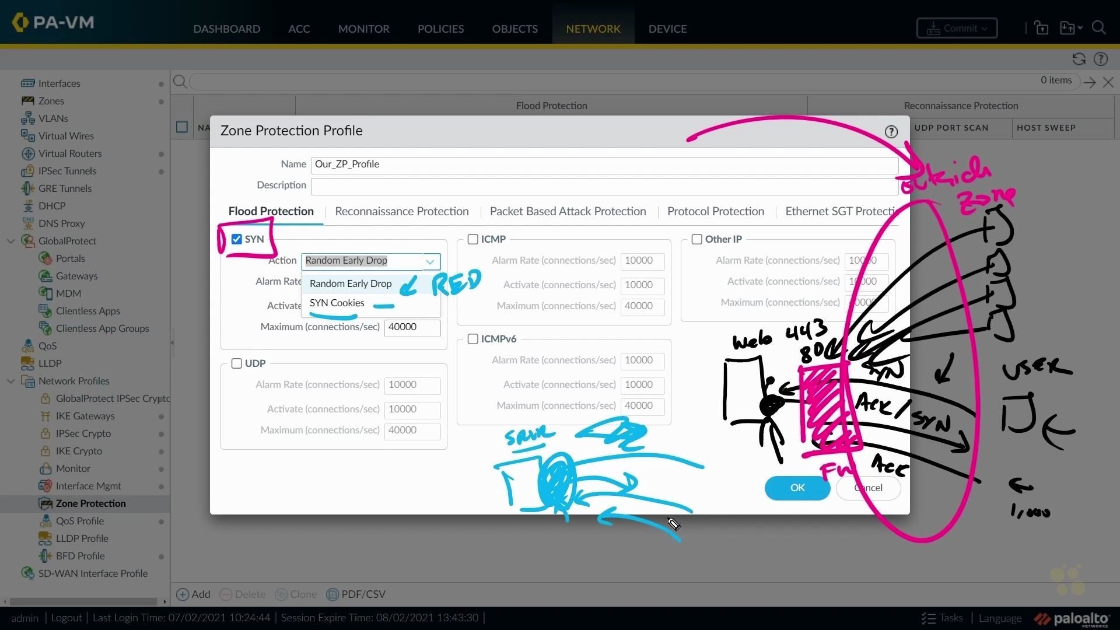
Task: Open the Protocol Protection tab
Action: (716, 211)
